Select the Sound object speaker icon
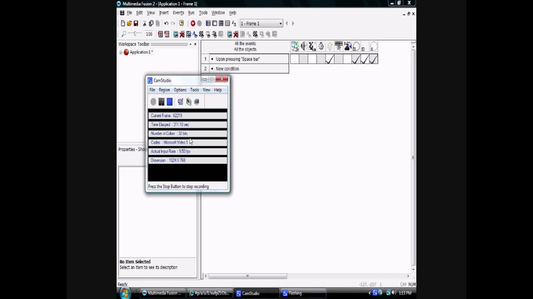The height and width of the screenshot is (299, 533). tap(303, 47)
